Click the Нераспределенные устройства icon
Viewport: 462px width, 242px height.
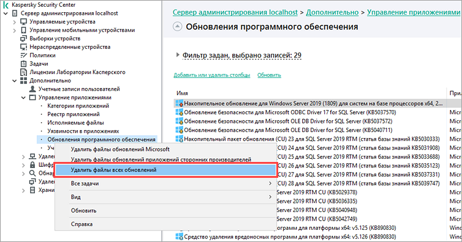click(23, 47)
